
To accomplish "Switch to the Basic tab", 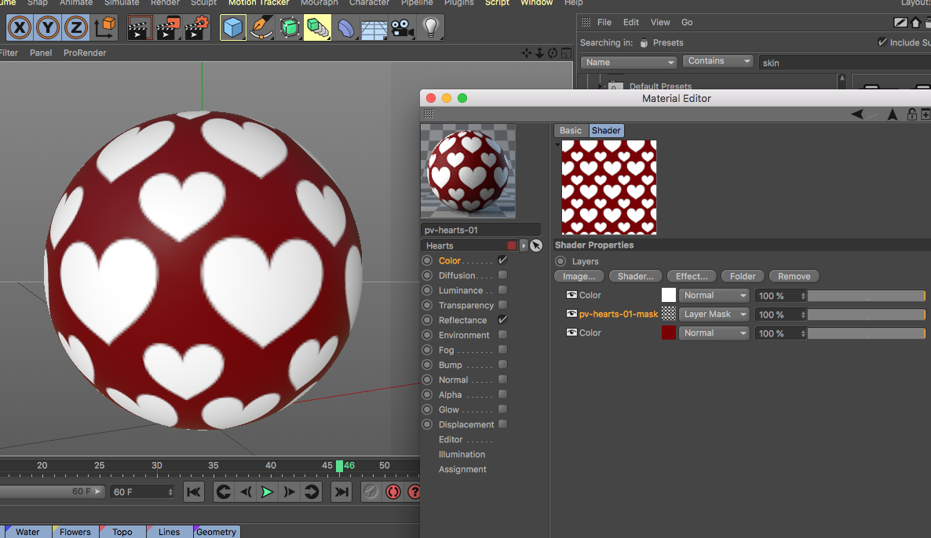I will [570, 130].
